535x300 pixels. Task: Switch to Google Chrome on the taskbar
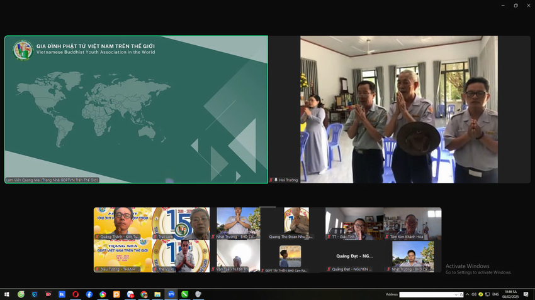tap(144, 294)
